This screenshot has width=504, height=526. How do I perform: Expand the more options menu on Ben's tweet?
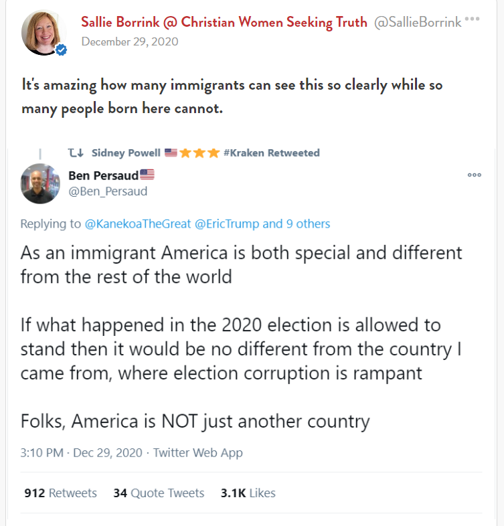475,175
